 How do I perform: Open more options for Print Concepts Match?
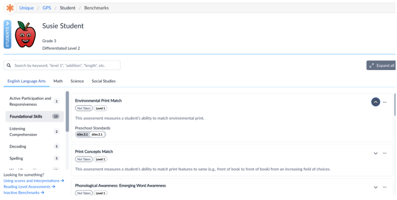click(385, 153)
